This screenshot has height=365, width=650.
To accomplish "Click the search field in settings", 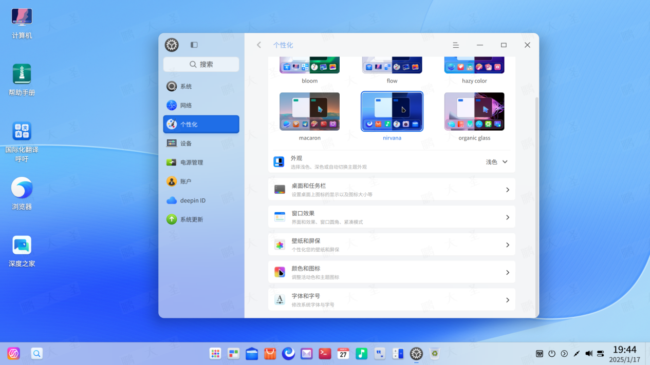I will click(x=201, y=64).
